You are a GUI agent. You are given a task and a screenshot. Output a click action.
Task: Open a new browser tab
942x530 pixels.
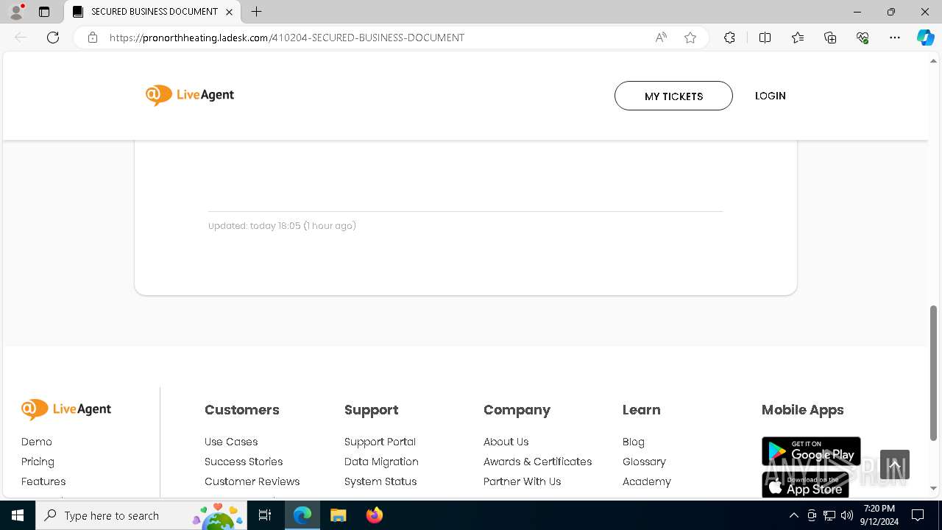click(256, 12)
